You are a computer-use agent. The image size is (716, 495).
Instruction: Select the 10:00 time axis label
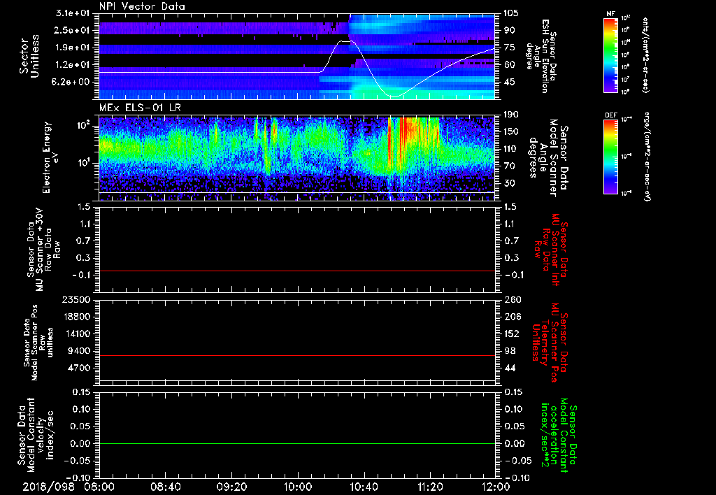297,487
